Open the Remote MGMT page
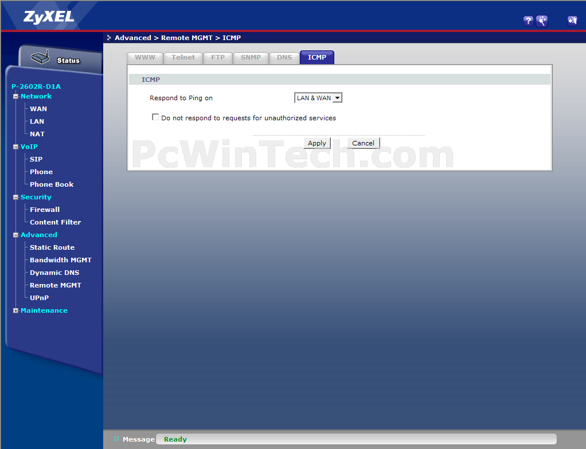This screenshot has height=449, width=586. pyautogui.click(x=55, y=286)
